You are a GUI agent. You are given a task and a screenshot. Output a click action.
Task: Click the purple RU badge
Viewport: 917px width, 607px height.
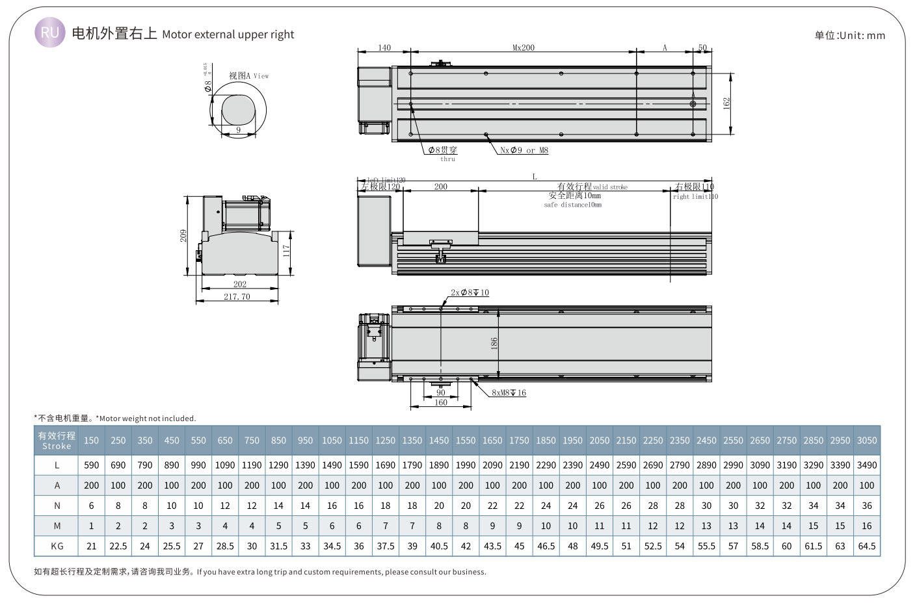click(x=50, y=33)
